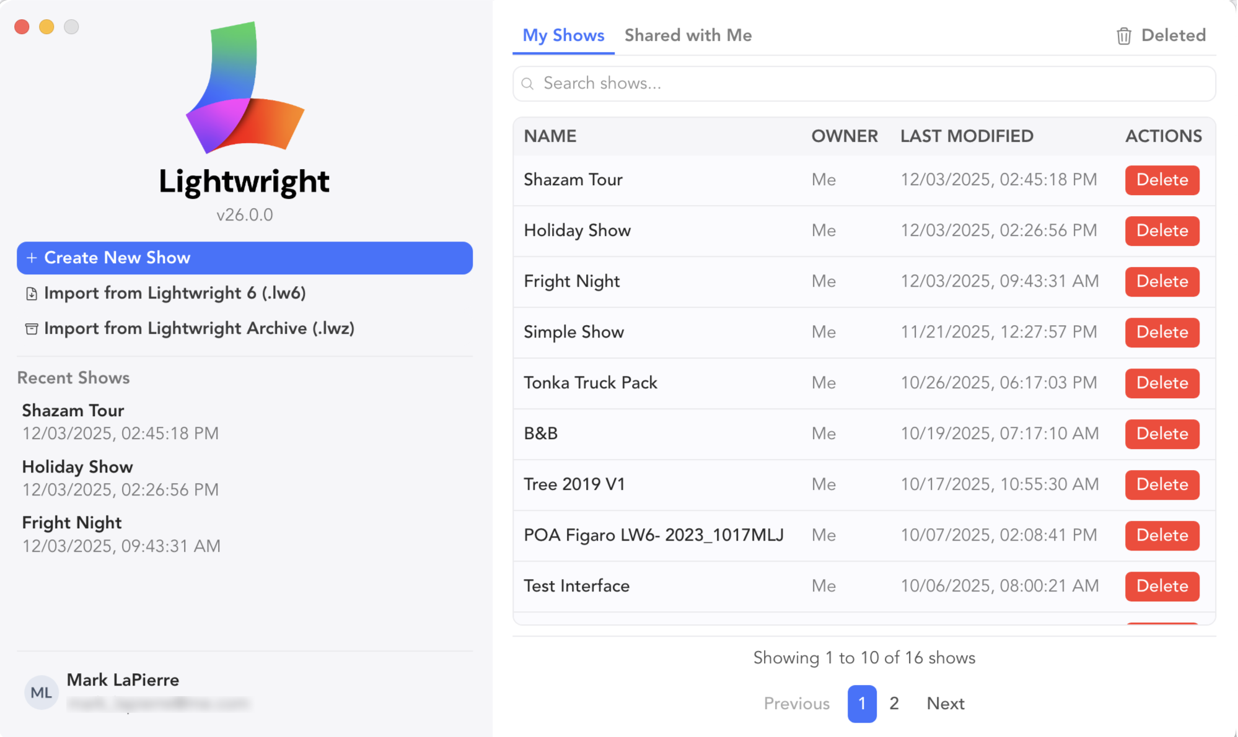Open Fright Night from Recent Shows
The width and height of the screenshot is (1238, 737).
click(x=72, y=523)
